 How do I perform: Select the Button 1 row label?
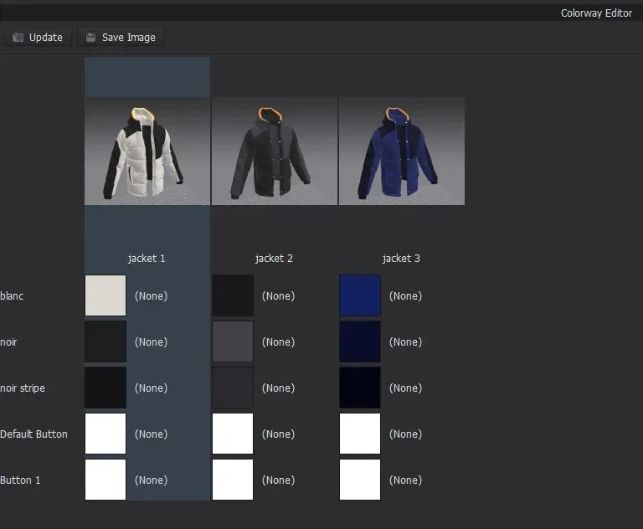pyautogui.click(x=20, y=480)
